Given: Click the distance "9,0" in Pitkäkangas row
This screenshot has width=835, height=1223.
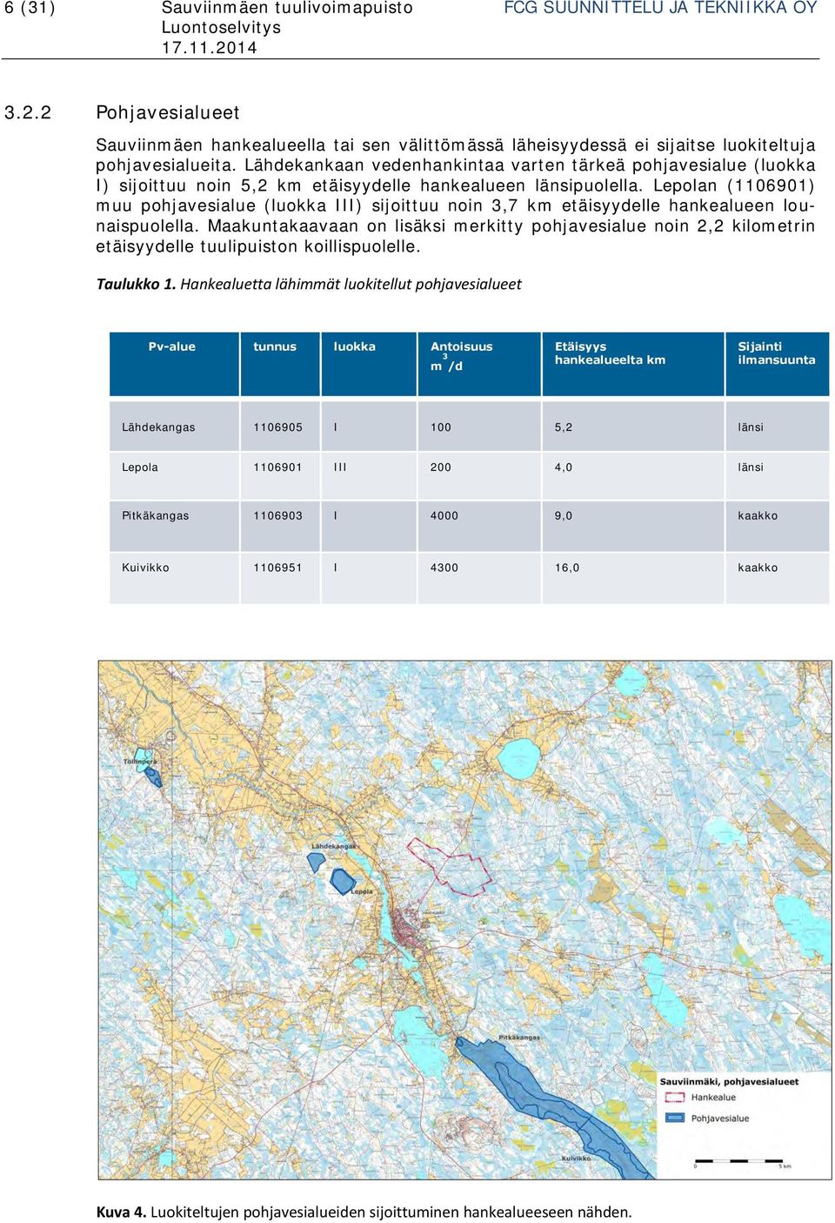Looking at the screenshot, I should point(564,515).
